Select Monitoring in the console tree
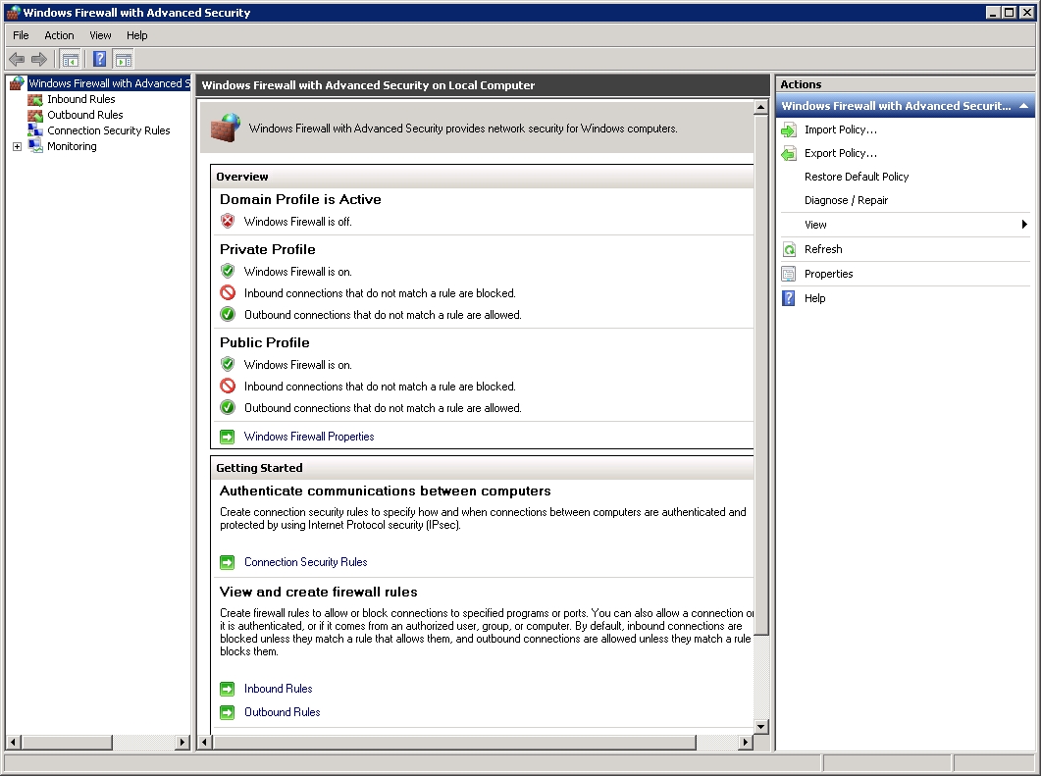The image size is (1041, 776). [72, 147]
